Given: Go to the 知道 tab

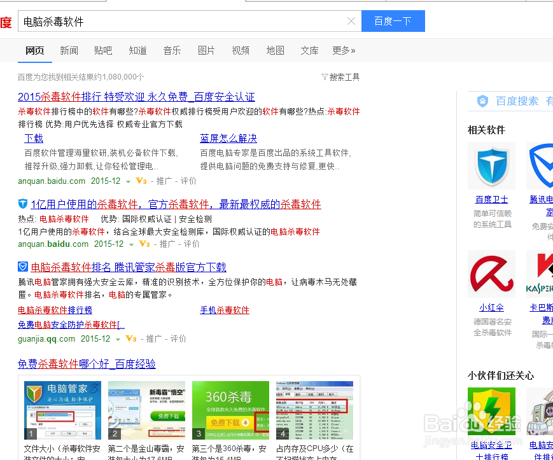Looking at the screenshot, I should coord(137,50).
